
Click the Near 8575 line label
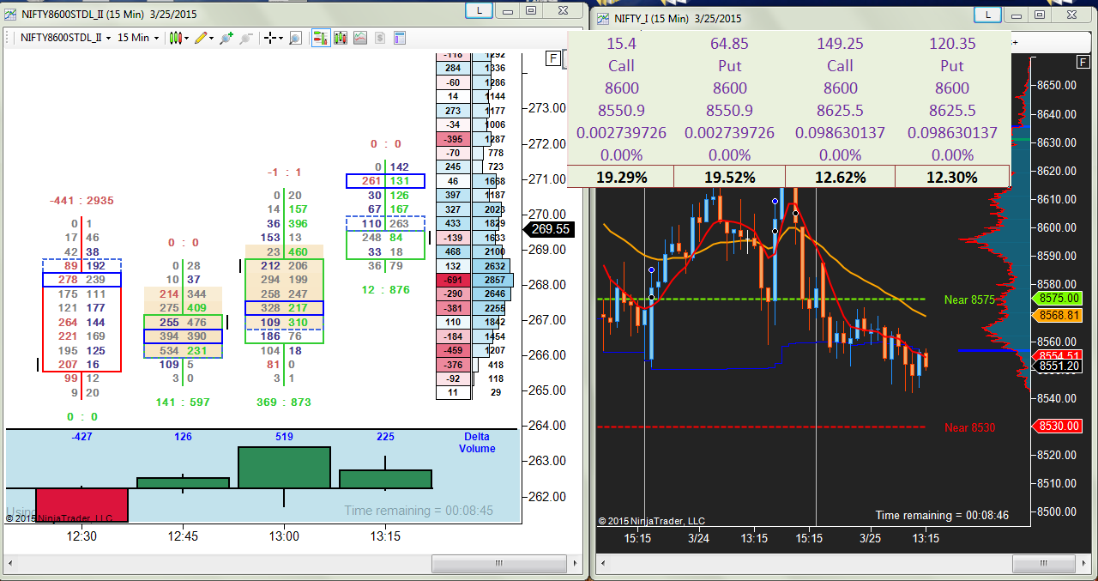969,300
